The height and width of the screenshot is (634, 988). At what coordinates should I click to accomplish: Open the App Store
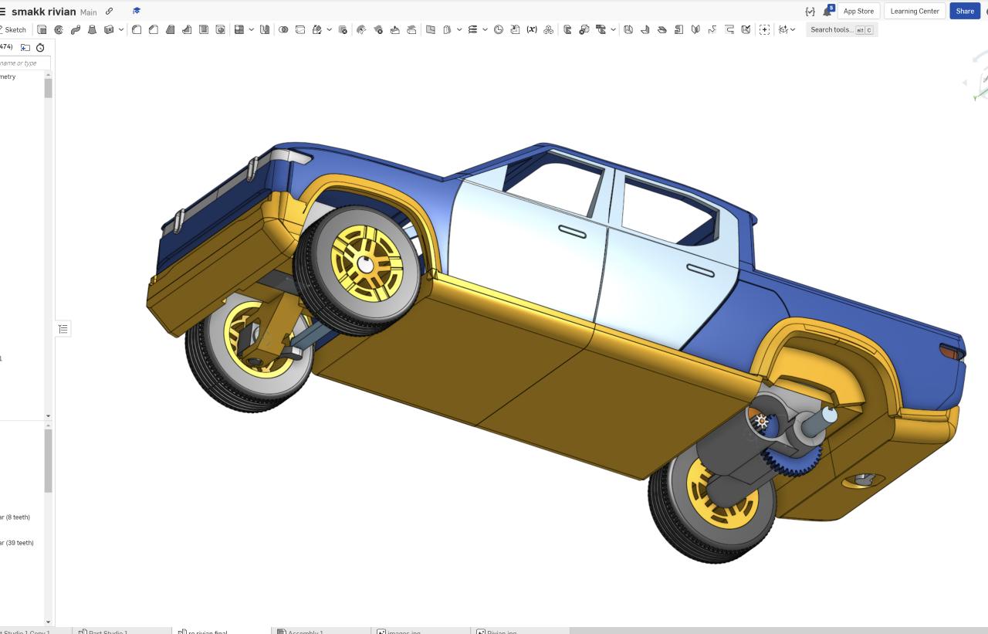click(x=858, y=11)
